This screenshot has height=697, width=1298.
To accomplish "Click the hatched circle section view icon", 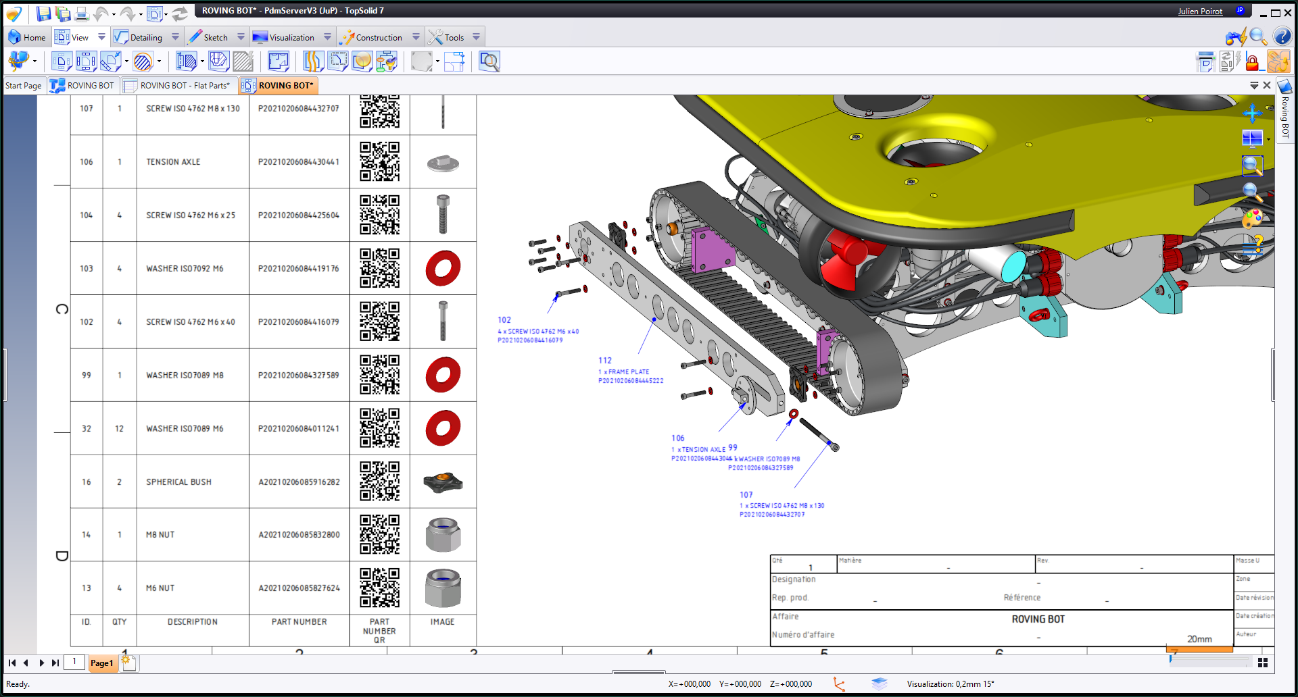I will (x=143, y=61).
